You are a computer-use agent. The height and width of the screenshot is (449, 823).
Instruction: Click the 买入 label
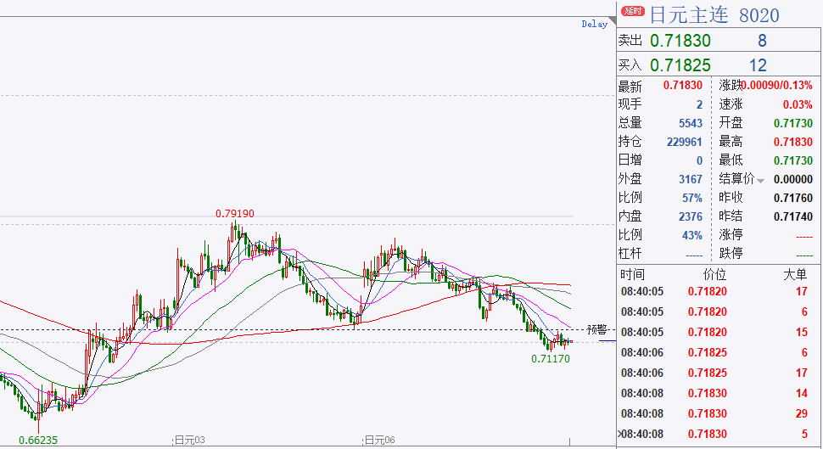pos(630,65)
